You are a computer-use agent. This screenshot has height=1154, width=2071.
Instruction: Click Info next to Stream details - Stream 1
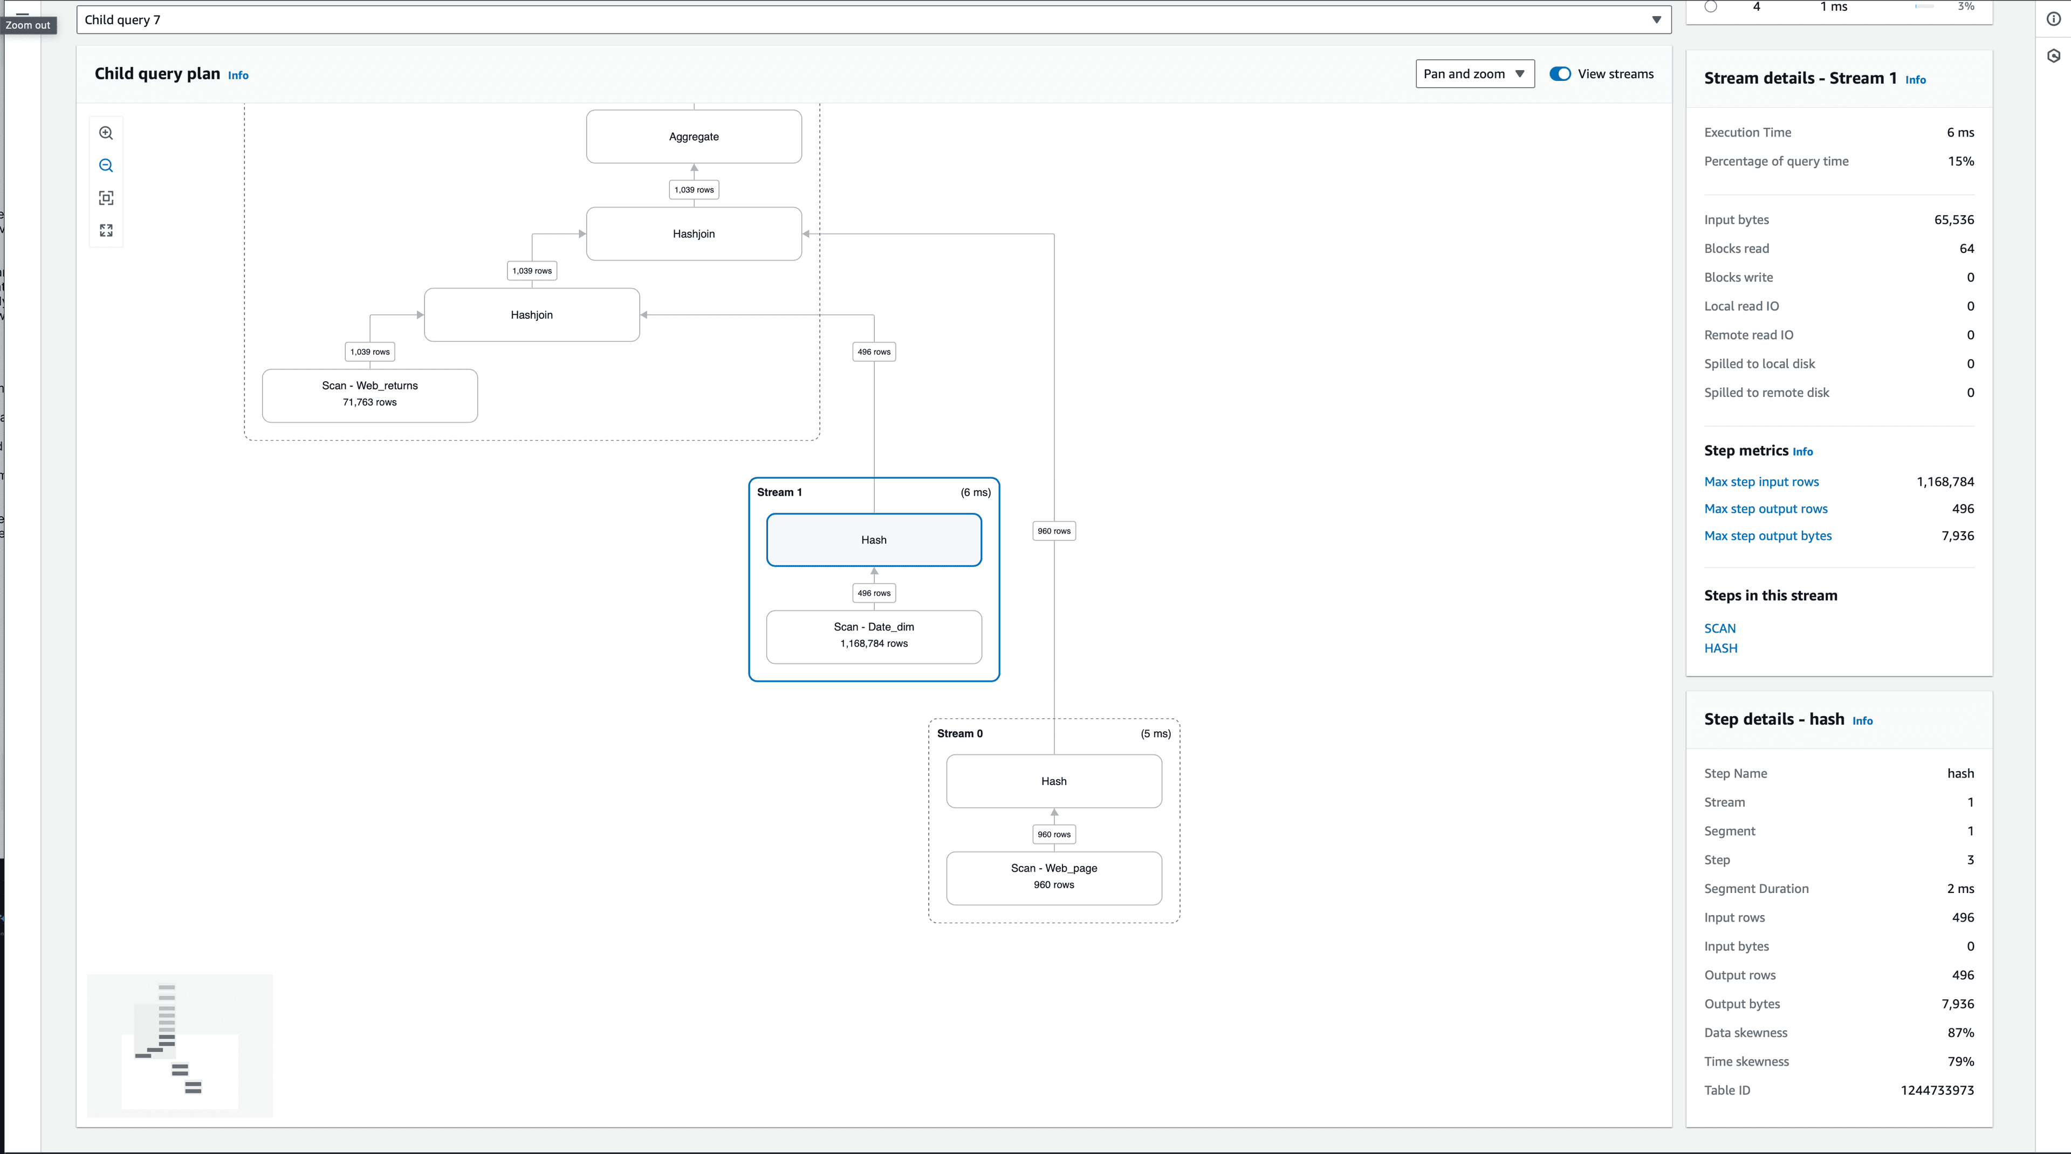pyautogui.click(x=1915, y=79)
